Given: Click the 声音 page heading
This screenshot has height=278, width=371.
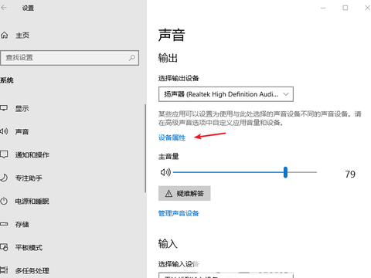Looking at the screenshot, I should (172, 35).
